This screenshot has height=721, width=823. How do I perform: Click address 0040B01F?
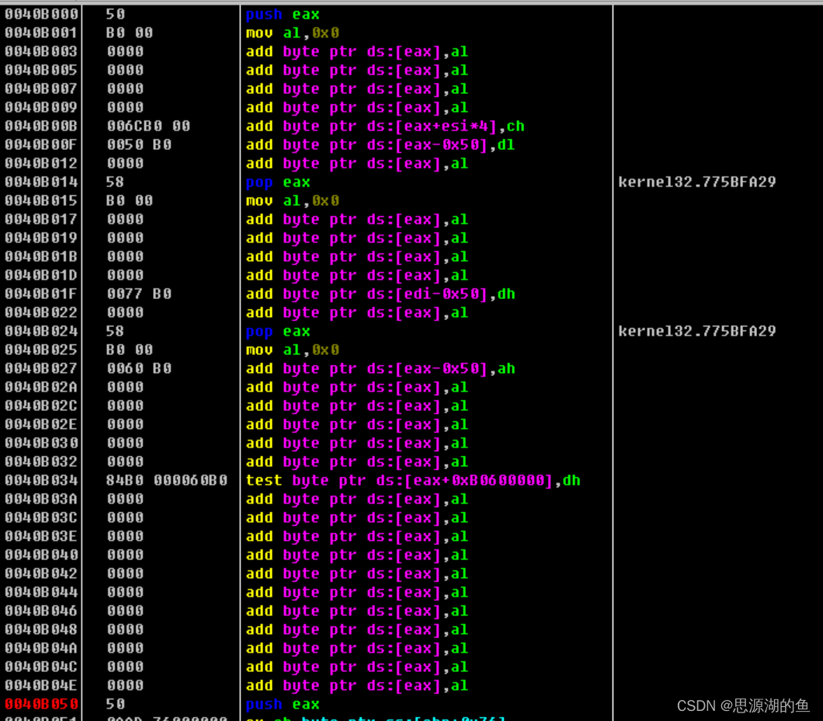(41, 294)
